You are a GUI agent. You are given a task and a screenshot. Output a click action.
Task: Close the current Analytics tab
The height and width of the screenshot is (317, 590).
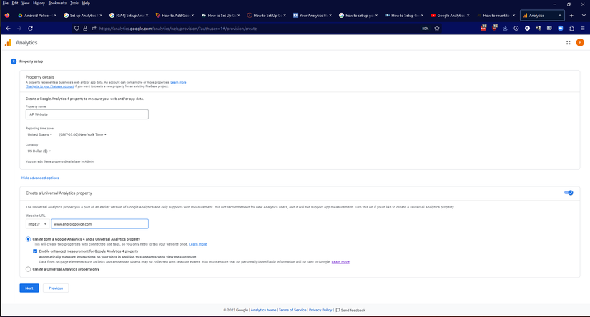click(x=560, y=16)
